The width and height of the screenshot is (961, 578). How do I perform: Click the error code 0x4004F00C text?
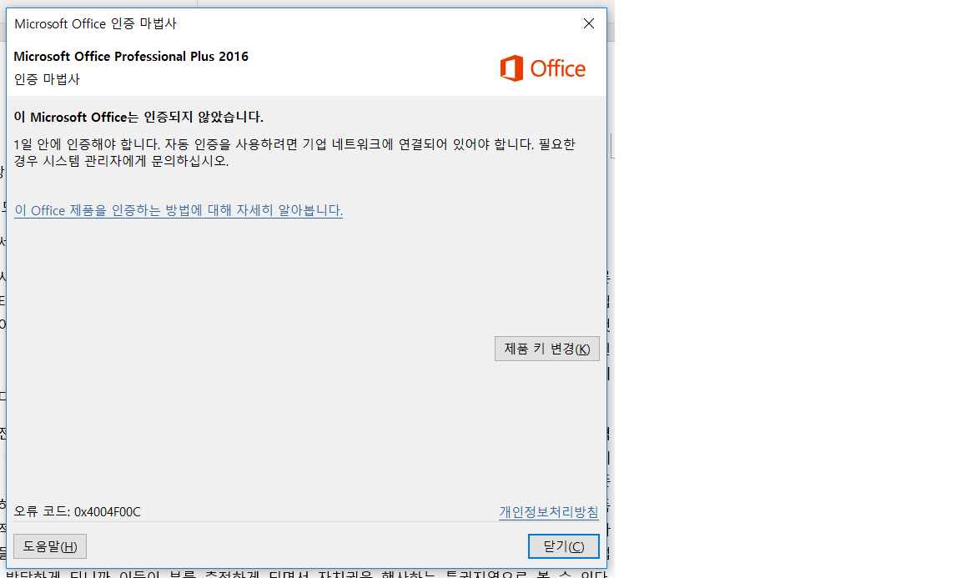coord(108,511)
